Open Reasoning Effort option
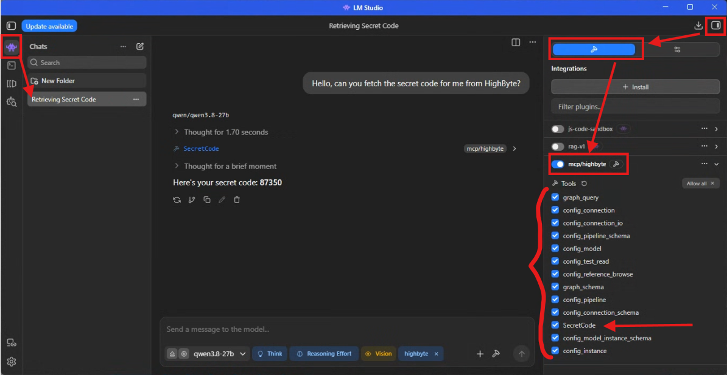Screen dimensions: 727x375 tap(324, 354)
